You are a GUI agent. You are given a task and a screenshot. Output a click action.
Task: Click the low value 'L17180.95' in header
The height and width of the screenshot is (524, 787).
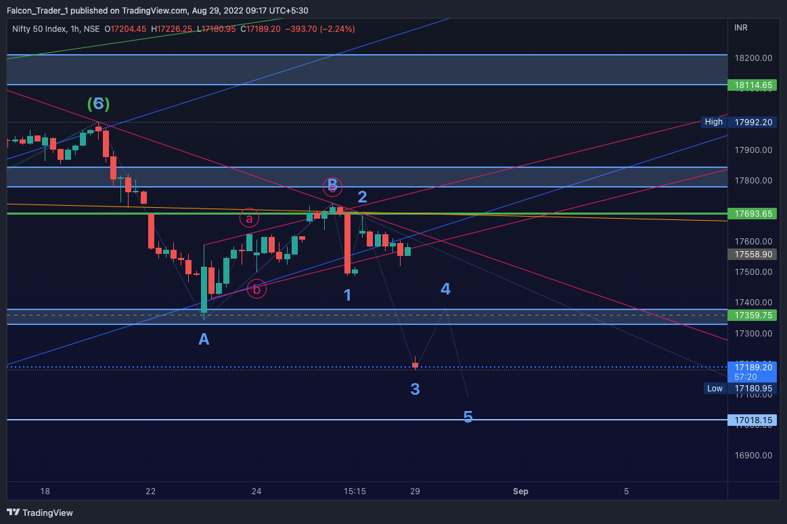click(216, 29)
